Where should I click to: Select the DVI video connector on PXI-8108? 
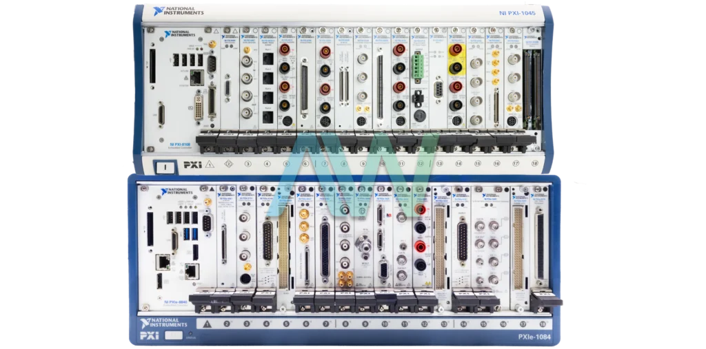click(x=199, y=108)
